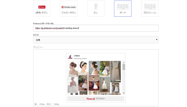Select the フォローボタン widget type

click(x=69, y=9)
